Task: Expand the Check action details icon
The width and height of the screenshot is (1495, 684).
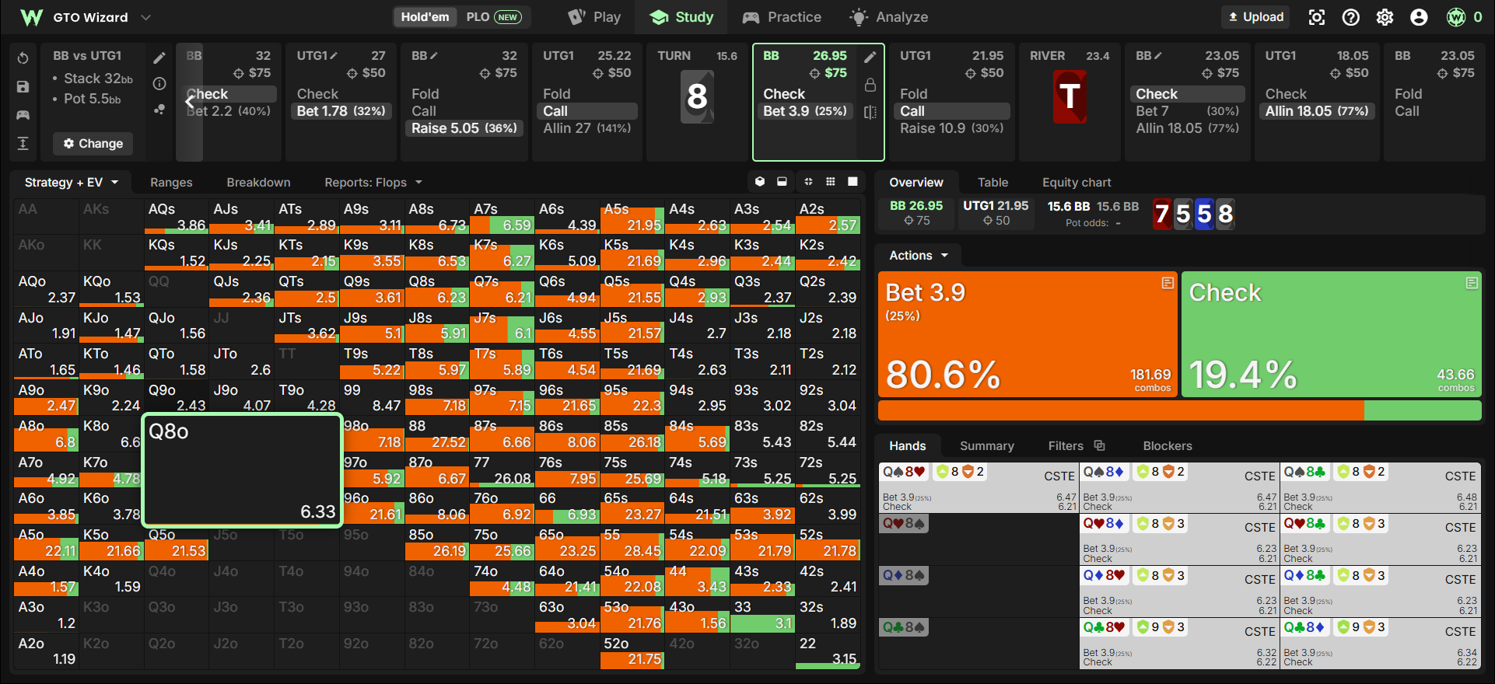Action: (1472, 283)
